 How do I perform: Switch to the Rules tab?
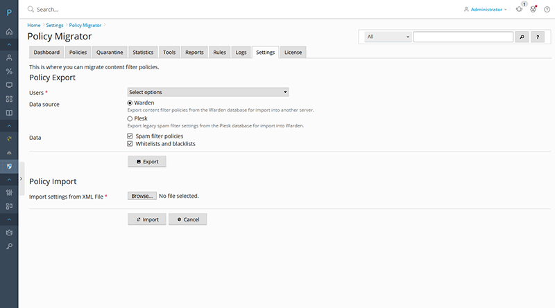[219, 53]
